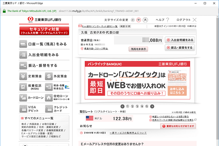The height and width of the screenshot is (146, 219).
Task: Click the Pay-easy logo icon
Action: click(x=67, y=87)
